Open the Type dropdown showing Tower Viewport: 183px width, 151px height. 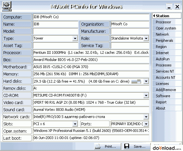pyautogui.click(x=75, y=38)
